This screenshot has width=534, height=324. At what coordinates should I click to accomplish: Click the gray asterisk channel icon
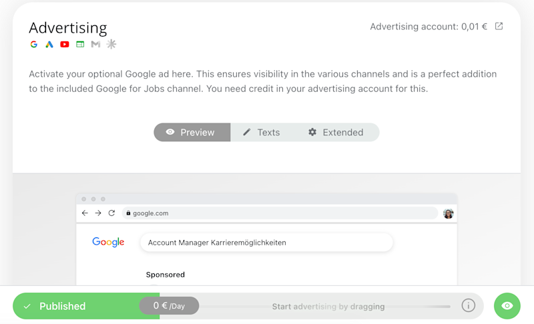[111, 44]
